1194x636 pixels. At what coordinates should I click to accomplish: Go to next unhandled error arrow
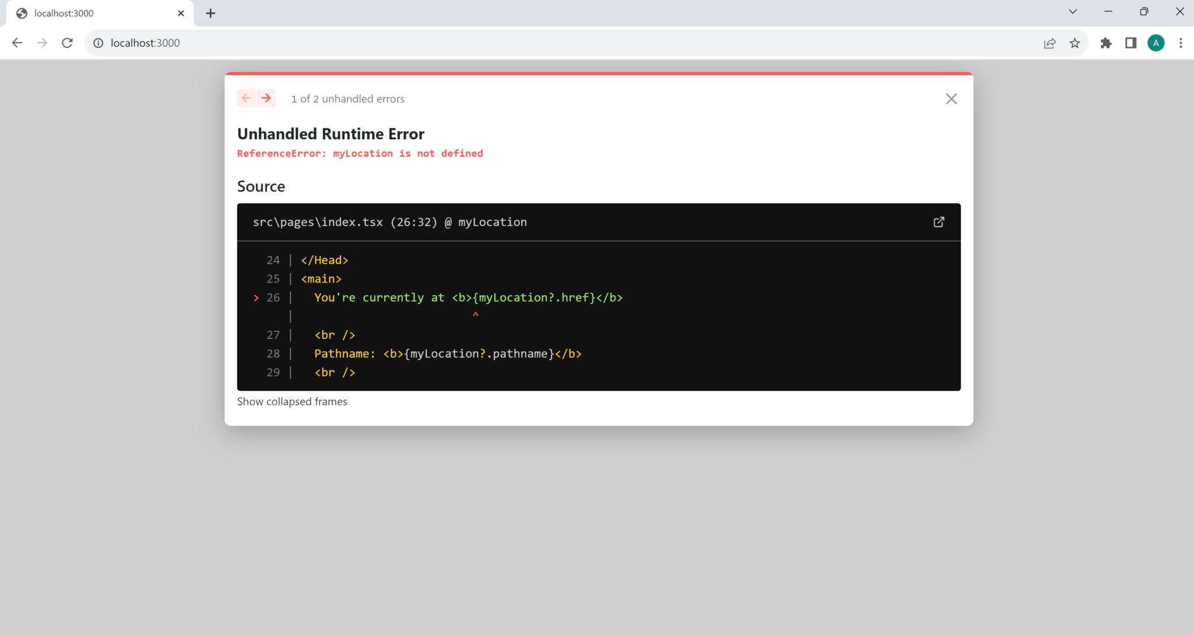(266, 98)
